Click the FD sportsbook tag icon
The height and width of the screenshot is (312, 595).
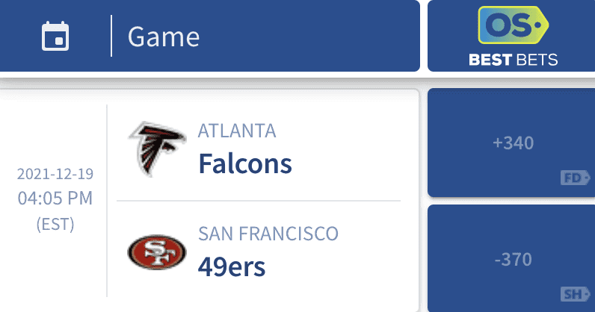point(576,178)
